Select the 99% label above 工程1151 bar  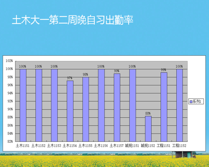point(163,70)
